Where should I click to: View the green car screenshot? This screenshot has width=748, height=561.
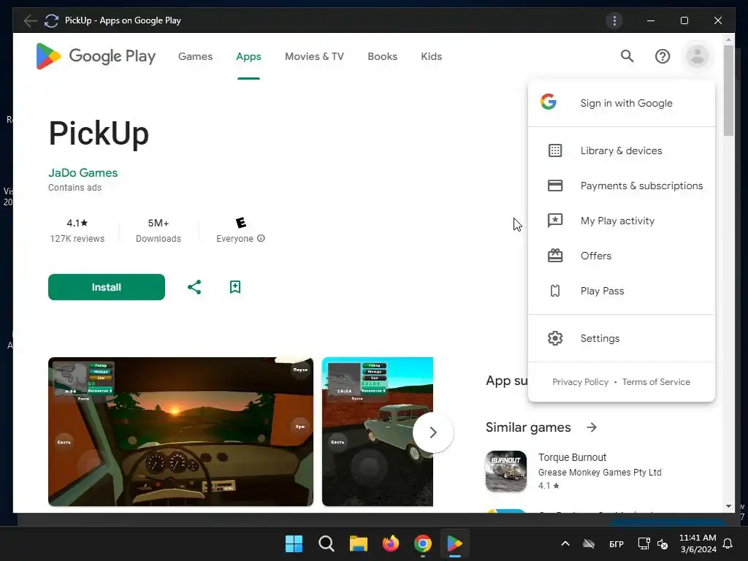point(378,431)
